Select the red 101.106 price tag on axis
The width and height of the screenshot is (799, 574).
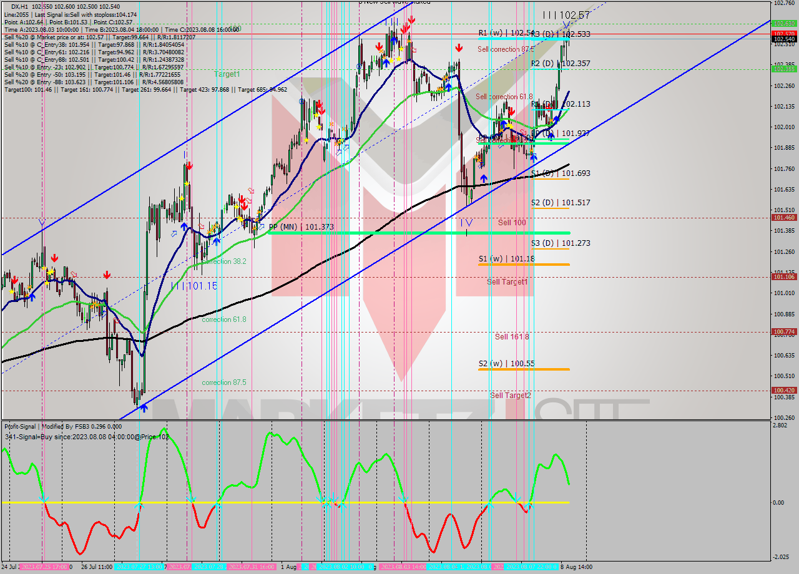click(784, 277)
